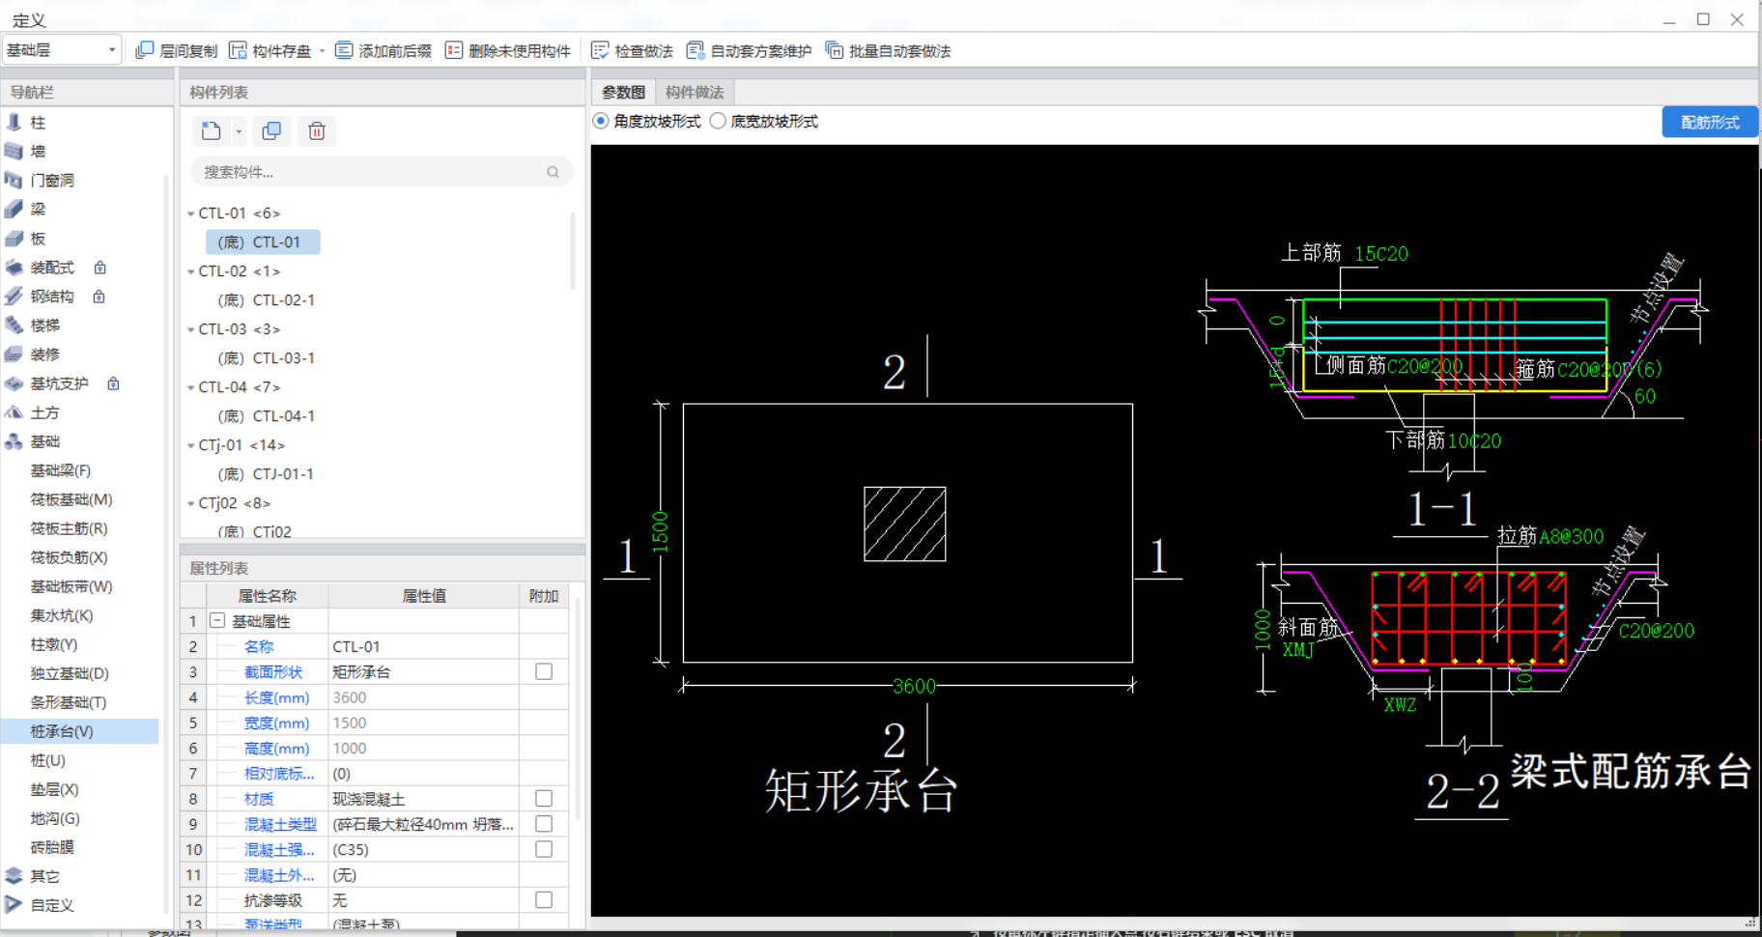Select the 钢结构 category icon
This screenshot has width=1762, height=937.
pyautogui.click(x=14, y=296)
